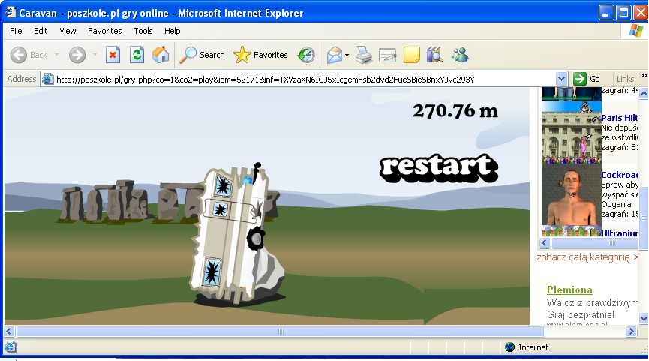
Task: Stop page loading with the red X icon
Action: 113,55
